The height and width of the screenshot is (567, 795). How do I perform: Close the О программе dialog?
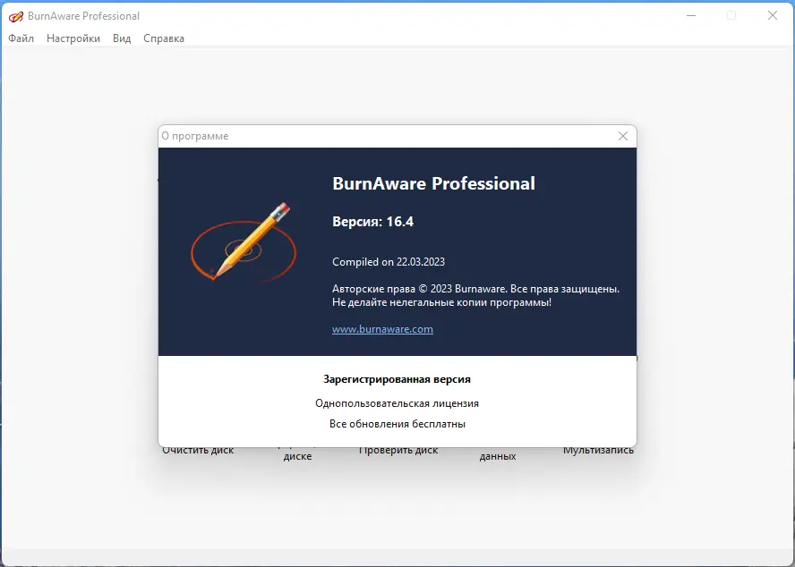[623, 136]
